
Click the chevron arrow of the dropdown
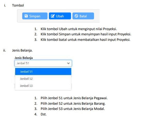[x=68, y=63]
